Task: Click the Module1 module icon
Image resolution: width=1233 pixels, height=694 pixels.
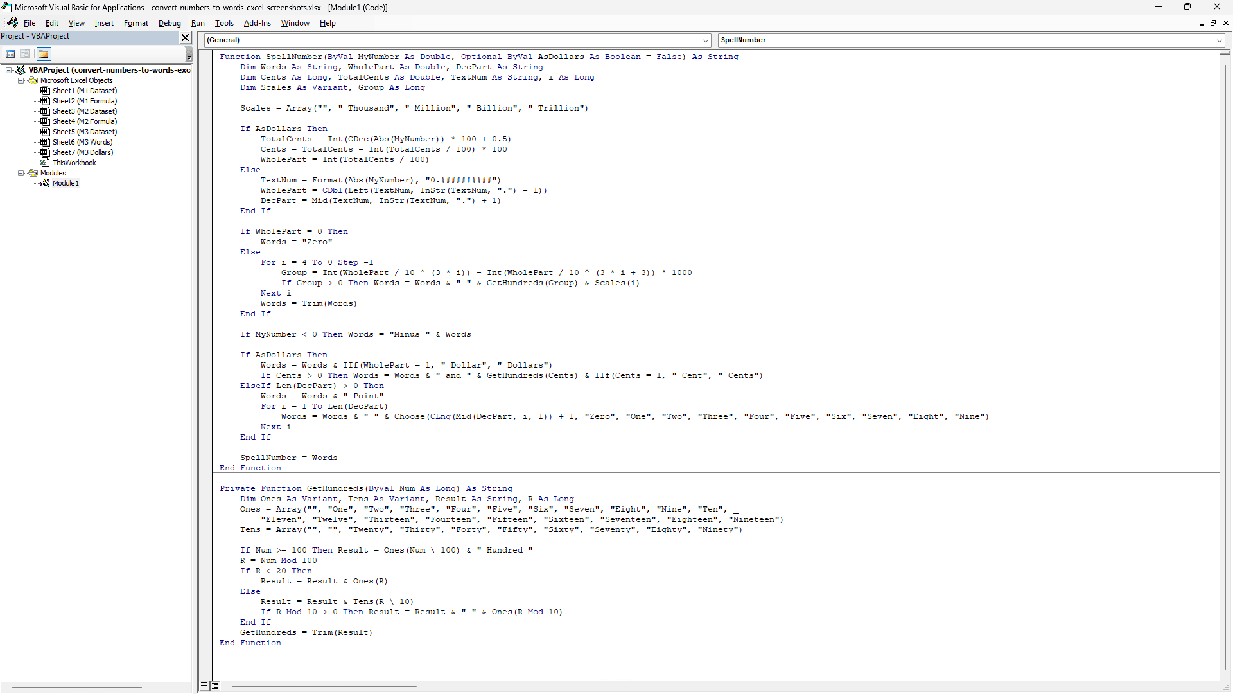Action: 45,183
